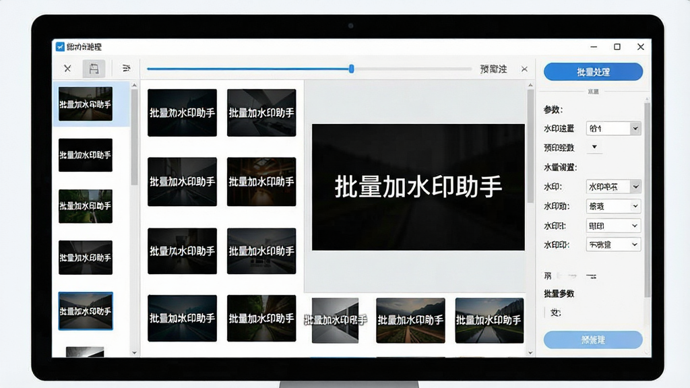The image size is (690, 388).
Task: Click the down arrow of the left list scrollbar
Action: [x=134, y=353]
